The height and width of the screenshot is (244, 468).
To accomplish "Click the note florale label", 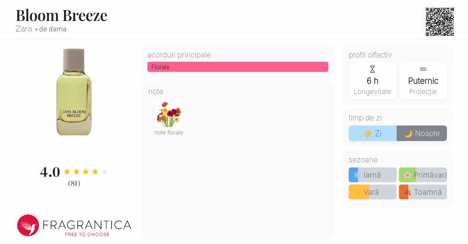I will [x=169, y=132].
